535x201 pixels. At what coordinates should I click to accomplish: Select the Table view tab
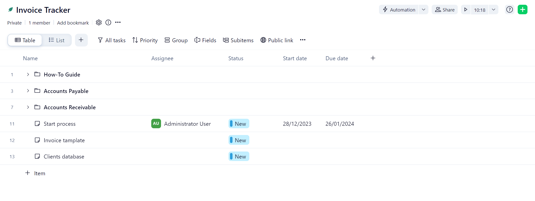[25, 40]
